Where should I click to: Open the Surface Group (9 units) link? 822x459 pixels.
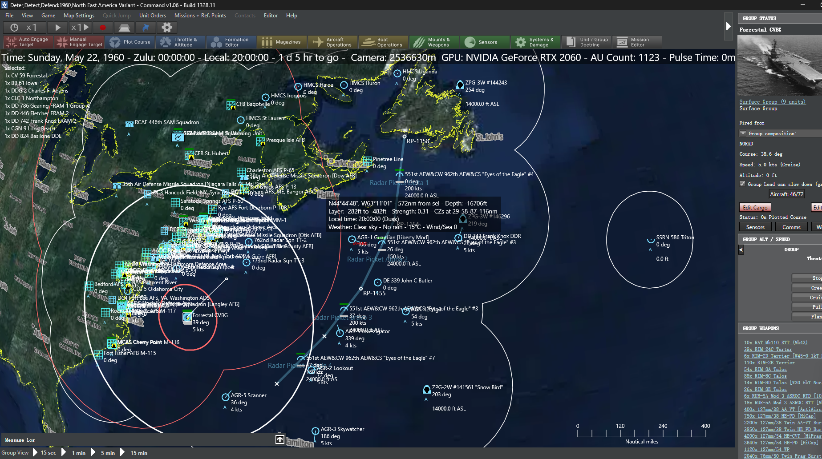coord(773,102)
